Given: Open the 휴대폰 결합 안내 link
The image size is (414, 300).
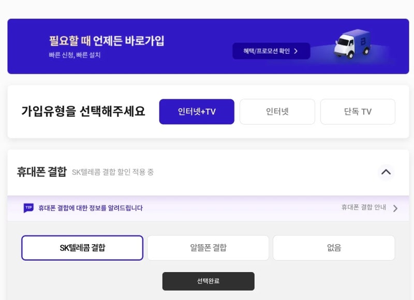Looking at the screenshot, I should click(x=364, y=207).
